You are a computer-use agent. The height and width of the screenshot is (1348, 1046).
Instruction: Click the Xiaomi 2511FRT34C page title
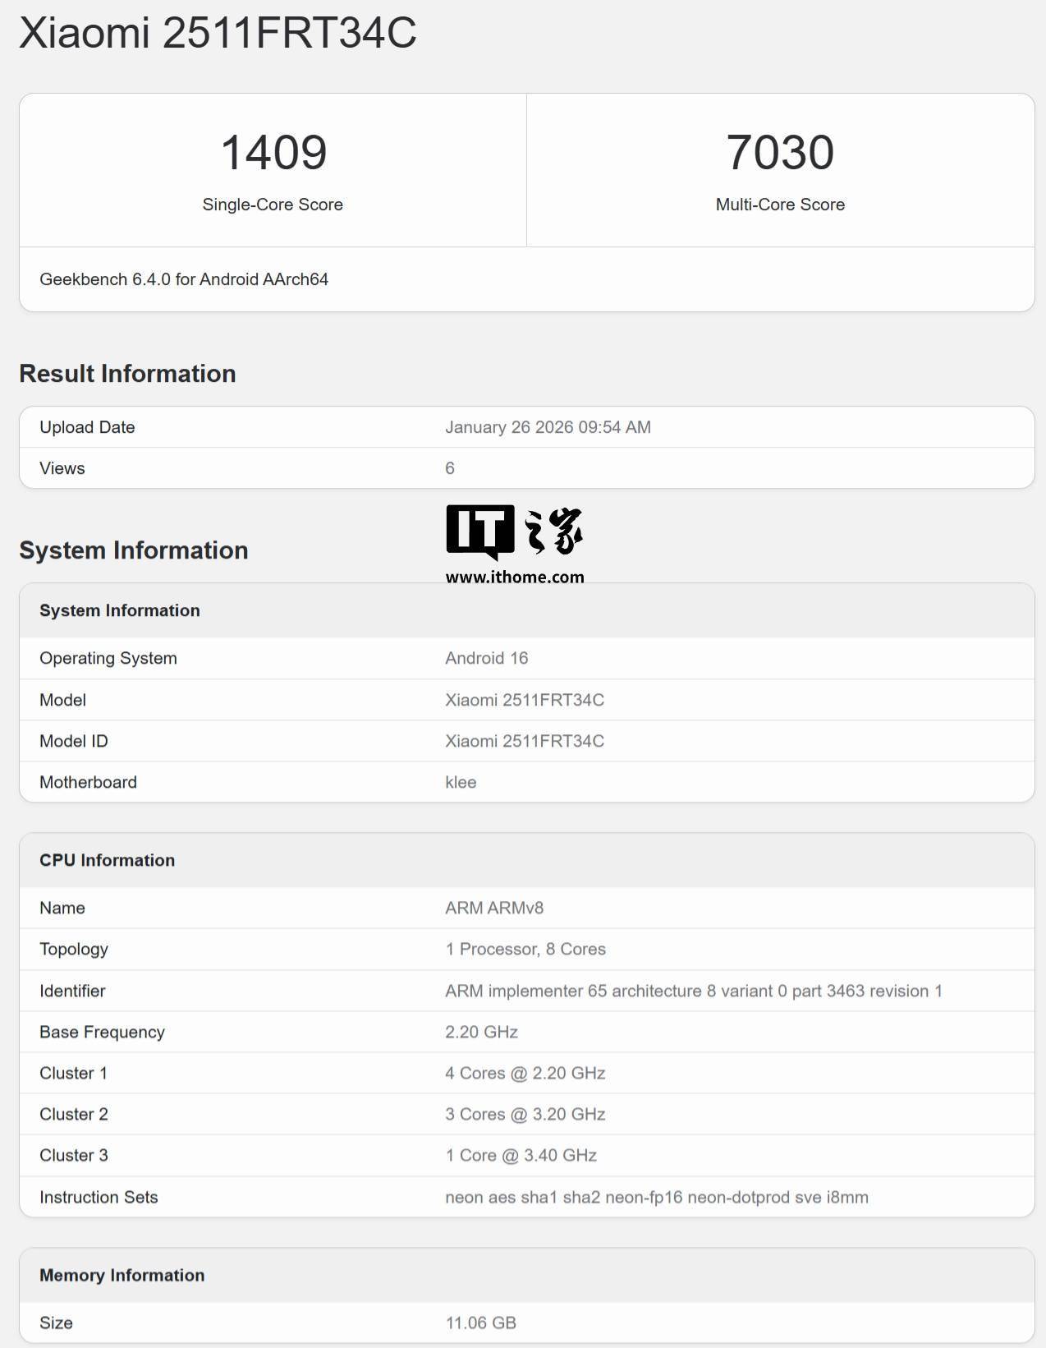tap(218, 33)
